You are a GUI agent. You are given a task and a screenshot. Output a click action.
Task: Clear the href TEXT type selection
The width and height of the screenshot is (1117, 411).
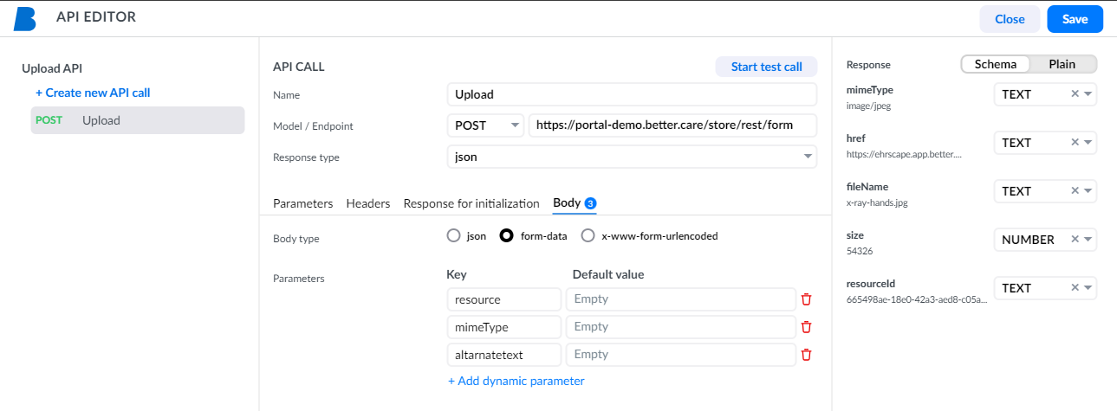[1075, 143]
